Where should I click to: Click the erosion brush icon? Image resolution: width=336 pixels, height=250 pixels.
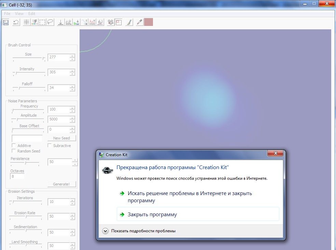click(x=100, y=22)
